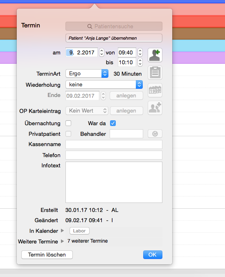This screenshot has height=277, width=225.
Task: Click the refresh icon next to Behandler
Action: [x=155, y=134]
